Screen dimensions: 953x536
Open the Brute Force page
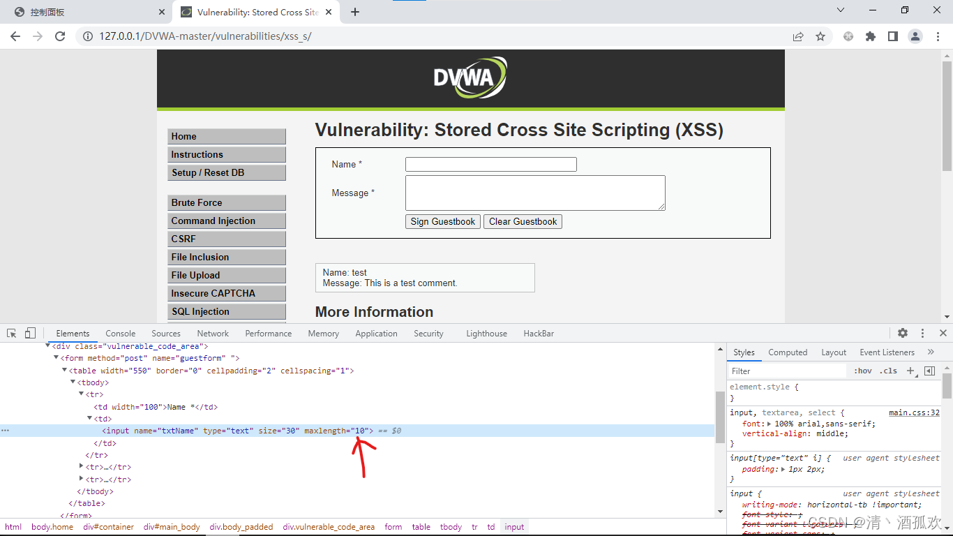[227, 202]
